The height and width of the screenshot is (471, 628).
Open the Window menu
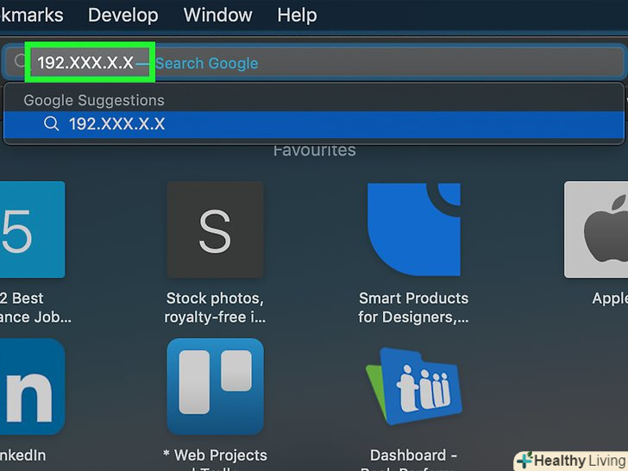pyautogui.click(x=218, y=16)
